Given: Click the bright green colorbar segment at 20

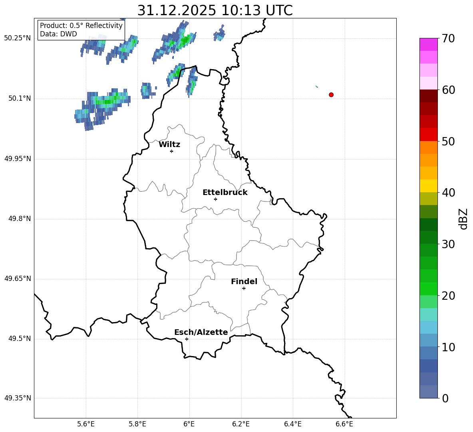Looking at the screenshot, I should [x=428, y=289].
